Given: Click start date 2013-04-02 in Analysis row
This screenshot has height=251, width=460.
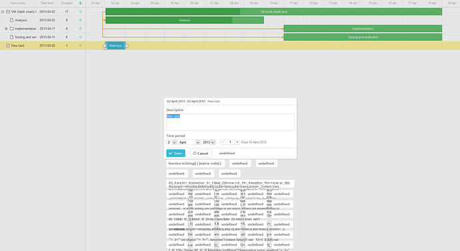Looking at the screenshot, I should coord(47,20).
